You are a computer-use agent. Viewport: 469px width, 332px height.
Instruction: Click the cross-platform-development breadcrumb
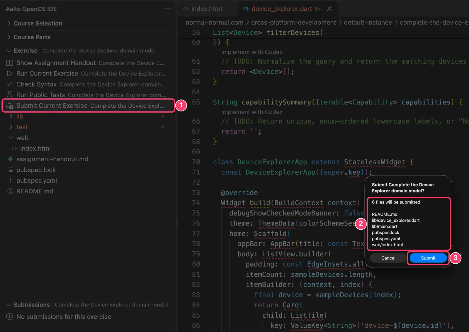coord(293,23)
